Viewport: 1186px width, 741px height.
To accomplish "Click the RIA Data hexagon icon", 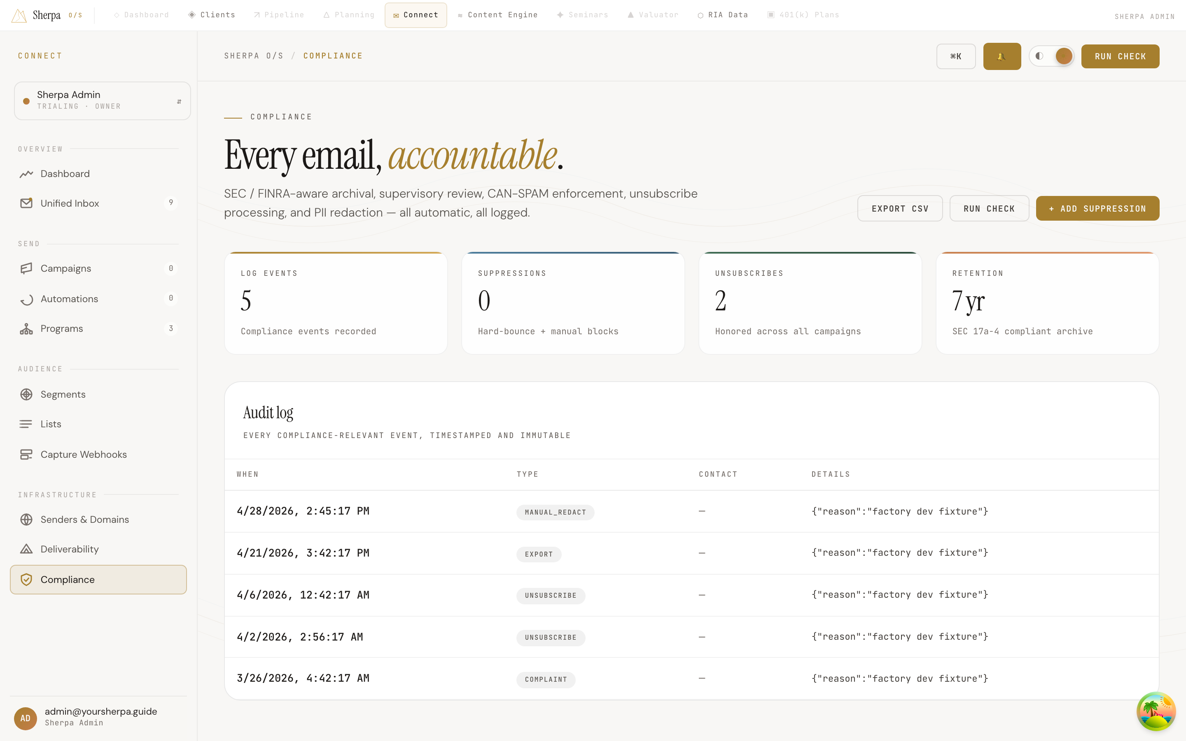I will (700, 15).
